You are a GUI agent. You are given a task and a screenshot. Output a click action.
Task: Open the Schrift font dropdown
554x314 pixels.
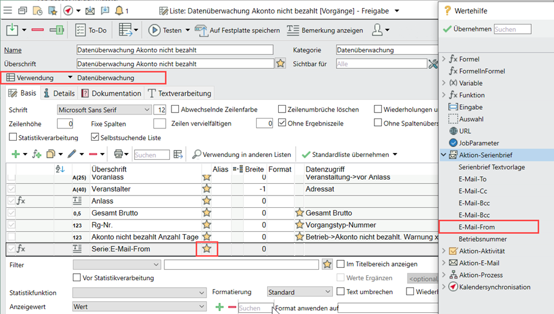pos(146,110)
